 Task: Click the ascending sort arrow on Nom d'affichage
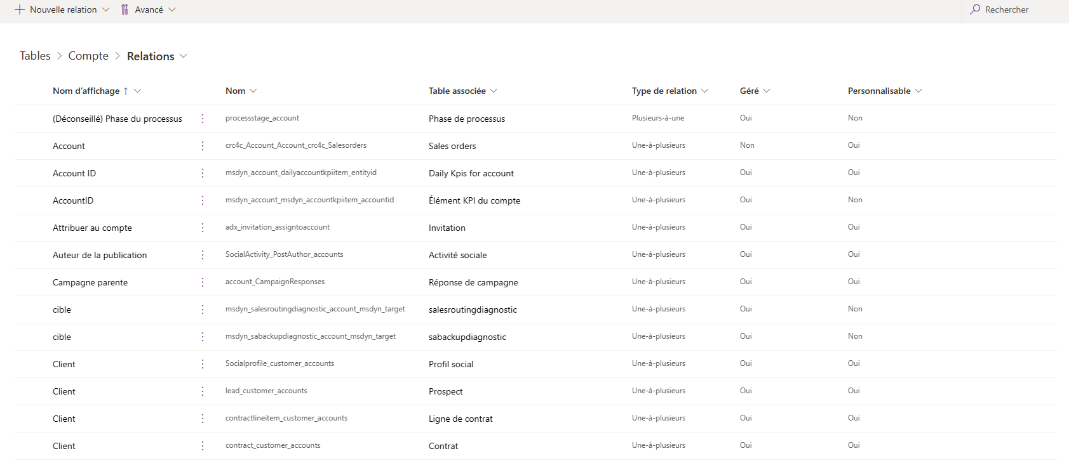pyautogui.click(x=126, y=91)
